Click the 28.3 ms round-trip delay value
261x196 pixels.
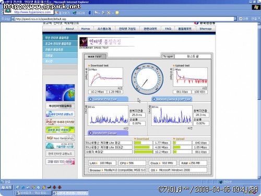[201, 115]
